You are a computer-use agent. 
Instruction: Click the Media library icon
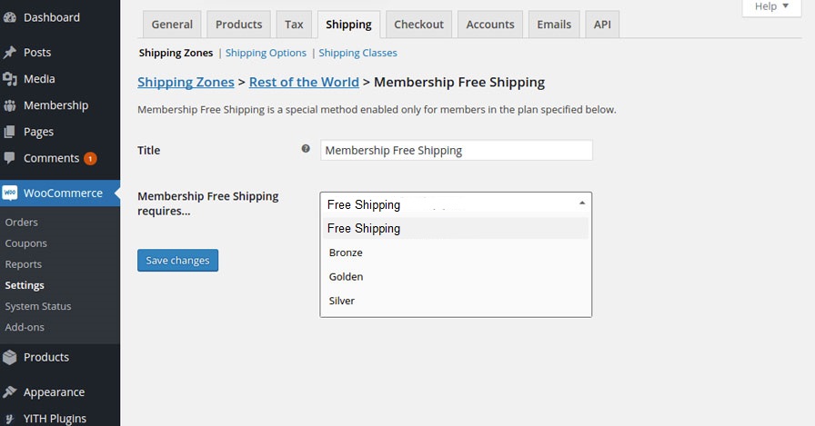(10, 79)
